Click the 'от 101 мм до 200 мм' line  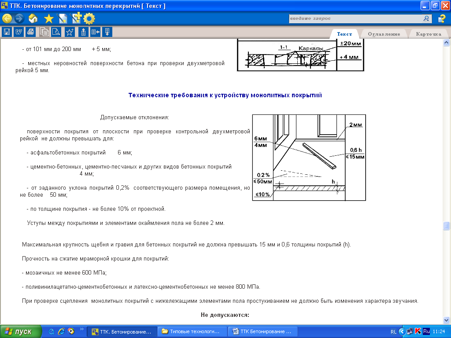[67, 49]
